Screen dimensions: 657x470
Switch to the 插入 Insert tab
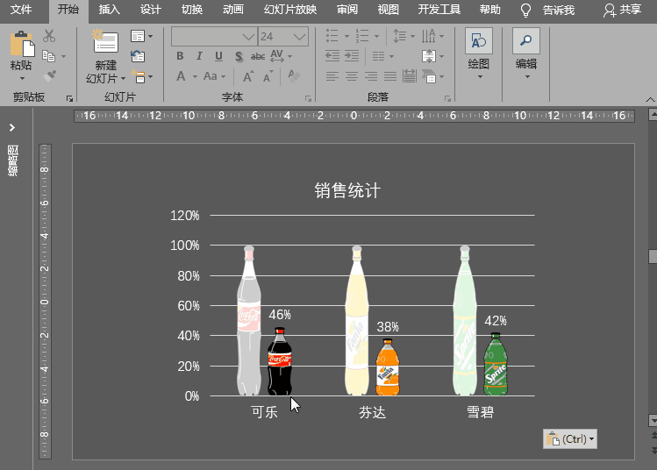pos(110,10)
